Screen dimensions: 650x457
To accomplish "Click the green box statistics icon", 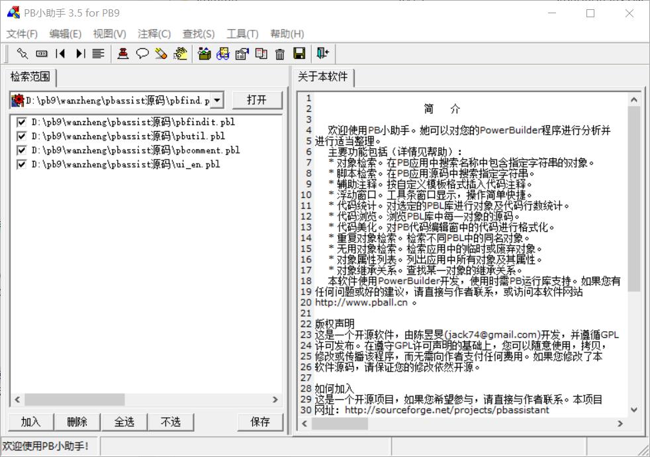I will [204, 54].
